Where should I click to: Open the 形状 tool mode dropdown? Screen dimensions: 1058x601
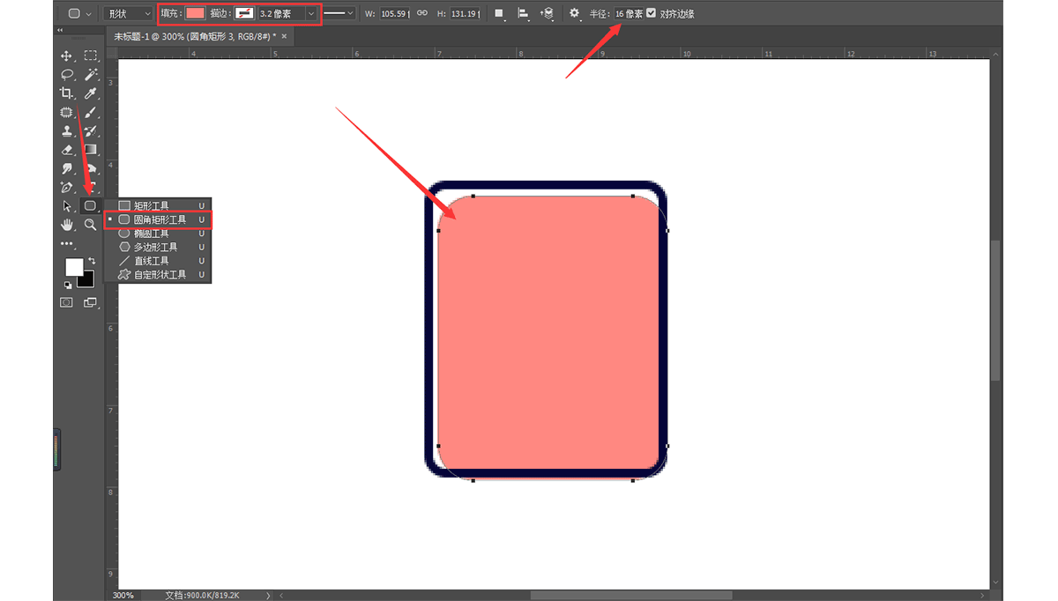pyautogui.click(x=128, y=13)
